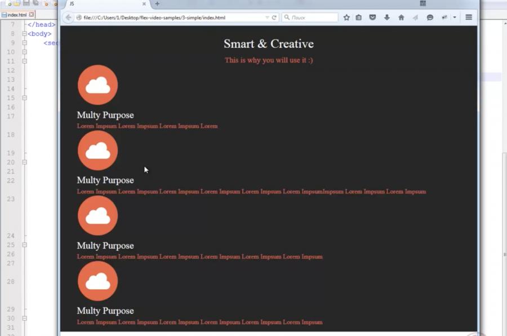The image size is (507, 336).
Task: Select the JS browser tab
Action: tap(101, 4)
